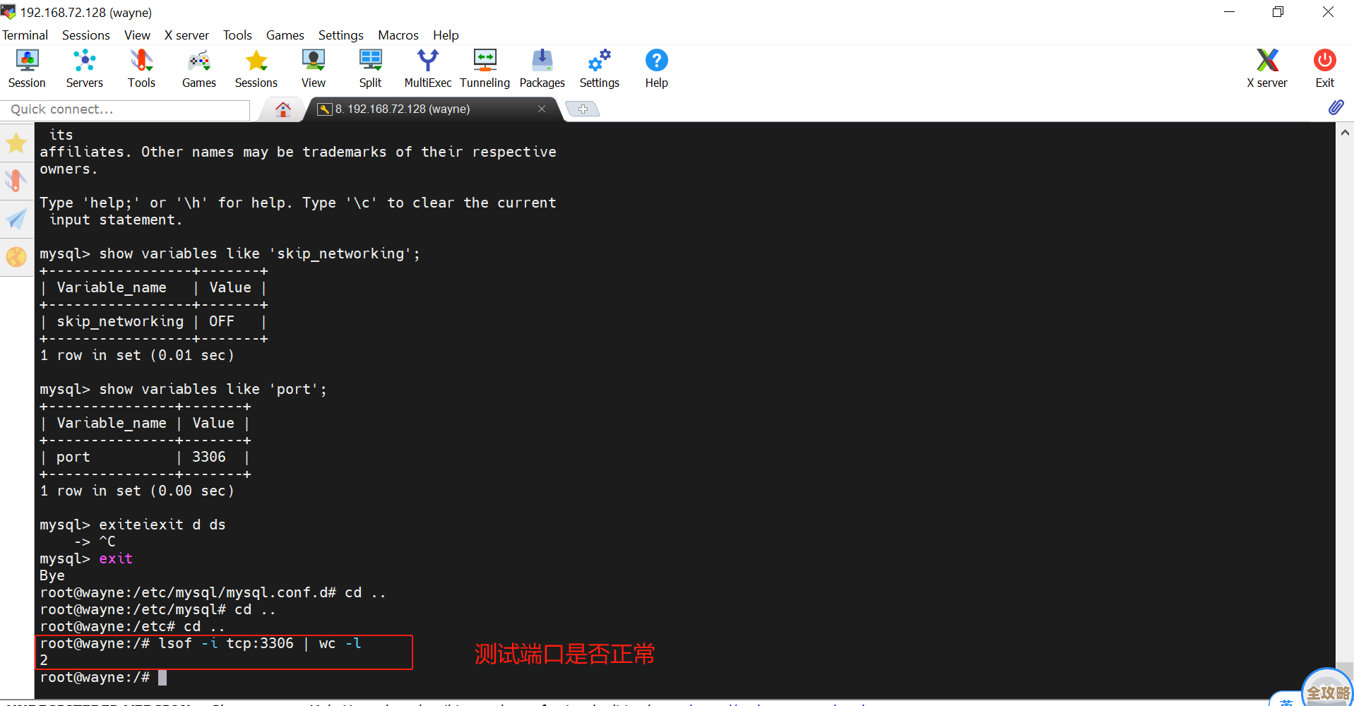
Task: Open a new tab with the plus button
Action: click(x=583, y=109)
